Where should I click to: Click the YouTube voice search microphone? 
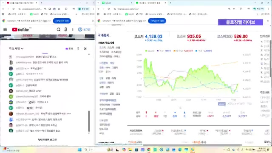66,29
